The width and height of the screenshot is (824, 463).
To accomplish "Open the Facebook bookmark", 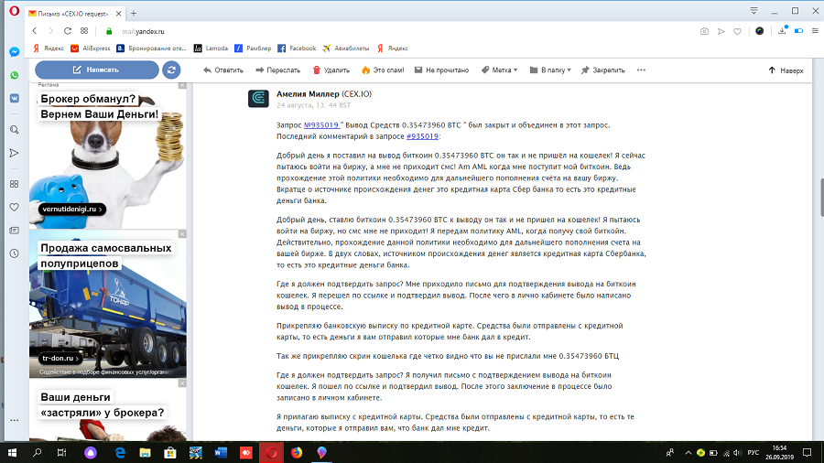I will (297, 48).
